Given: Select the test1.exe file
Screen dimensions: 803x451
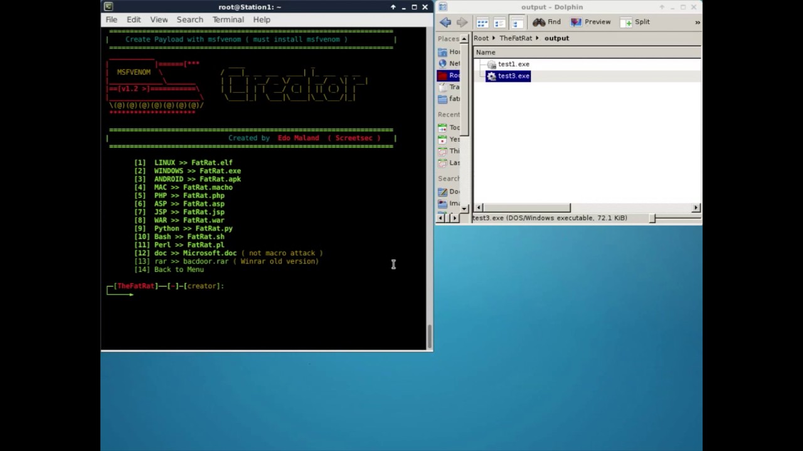Looking at the screenshot, I should pyautogui.click(x=508, y=64).
